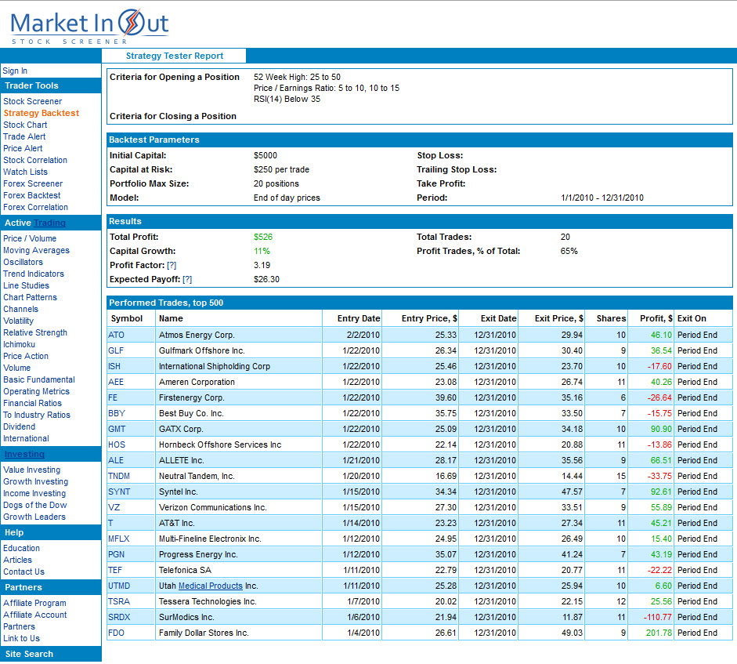
Task: Click the ATO stock symbol link
Action: point(116,335)
